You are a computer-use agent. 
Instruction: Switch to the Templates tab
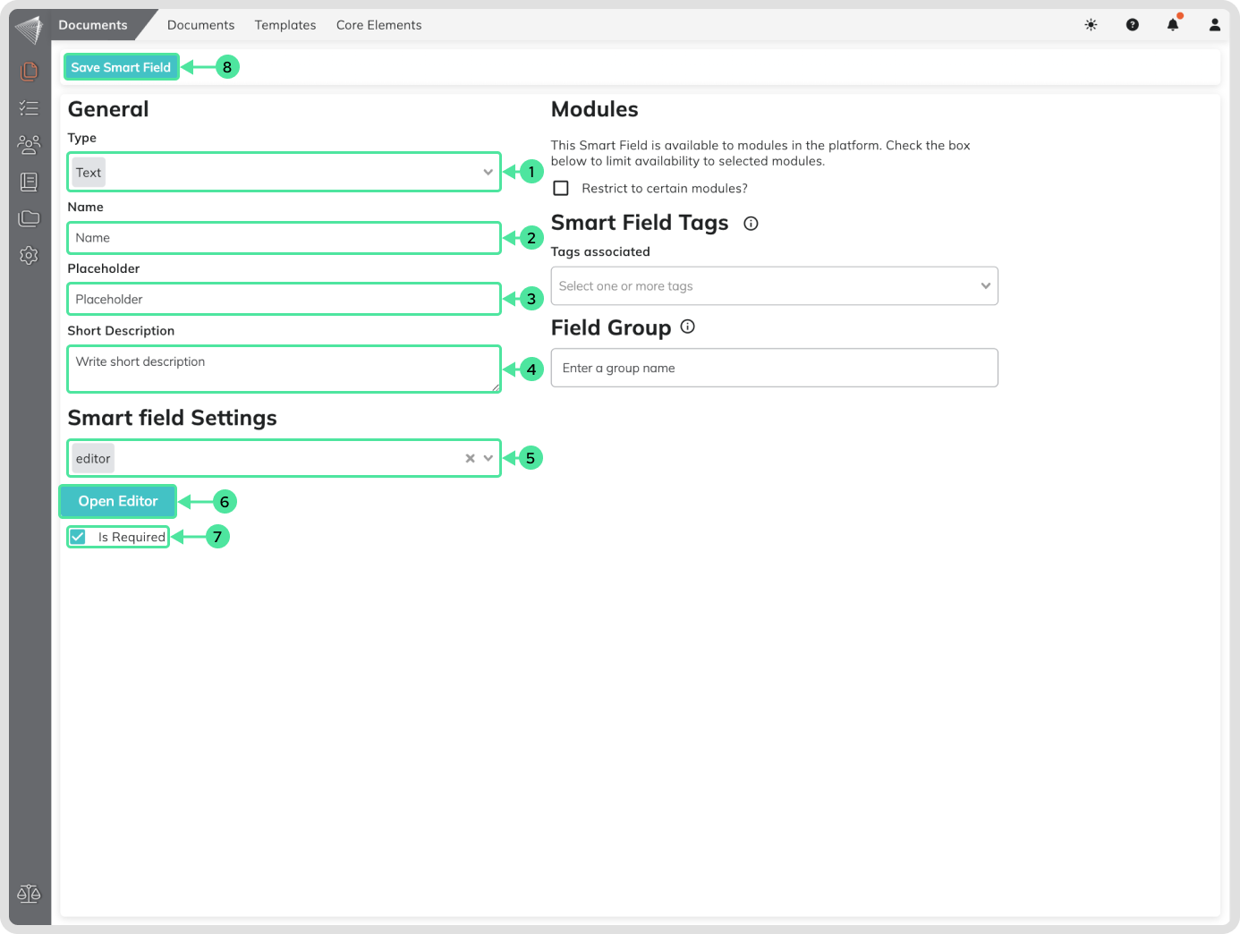click(x=285, y=25)
